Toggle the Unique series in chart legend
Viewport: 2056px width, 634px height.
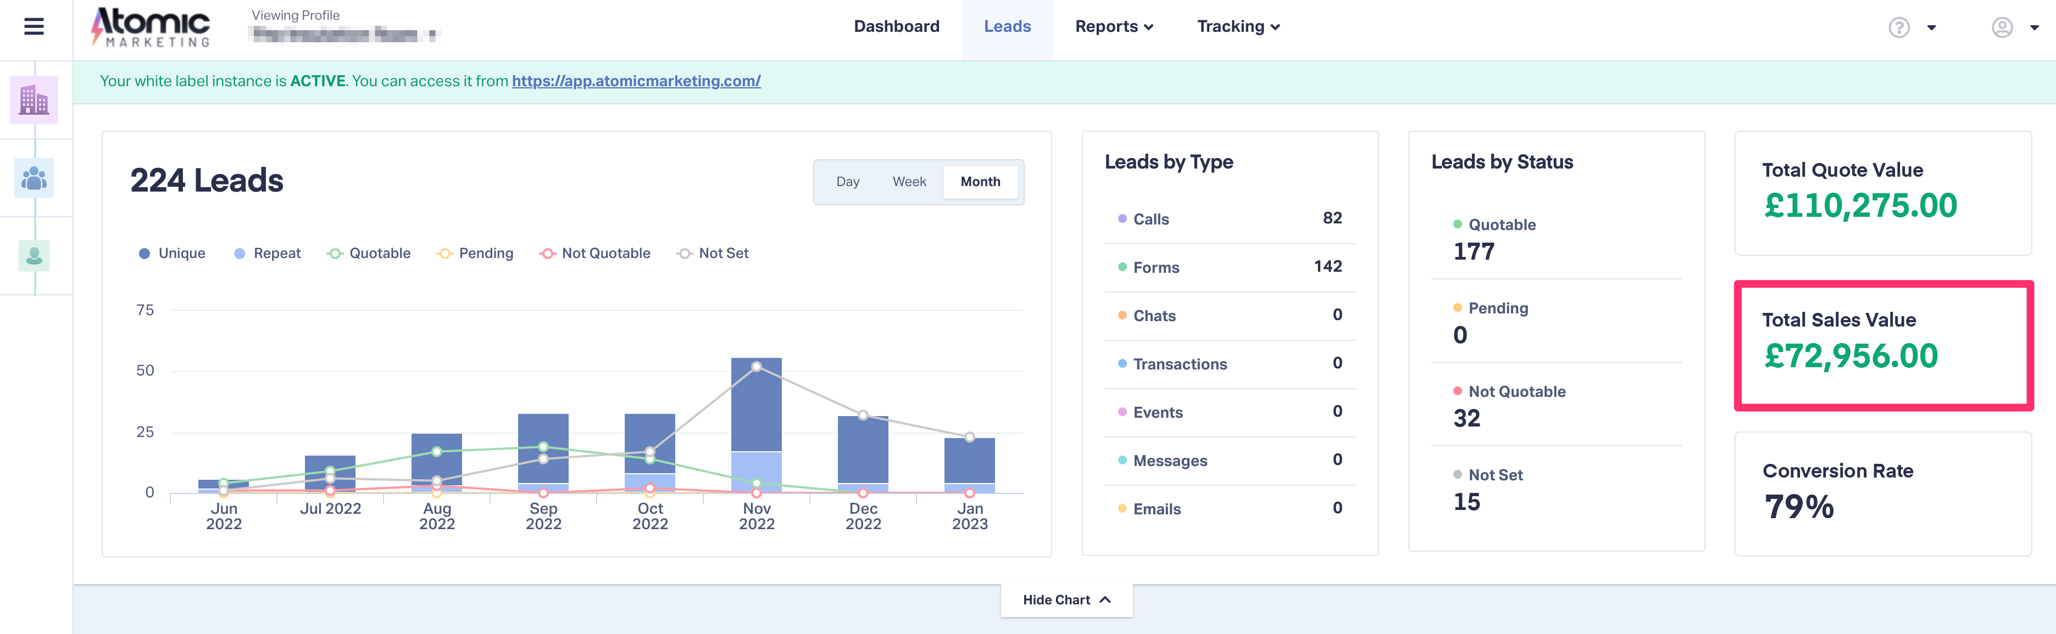click(x=173, y=254)
